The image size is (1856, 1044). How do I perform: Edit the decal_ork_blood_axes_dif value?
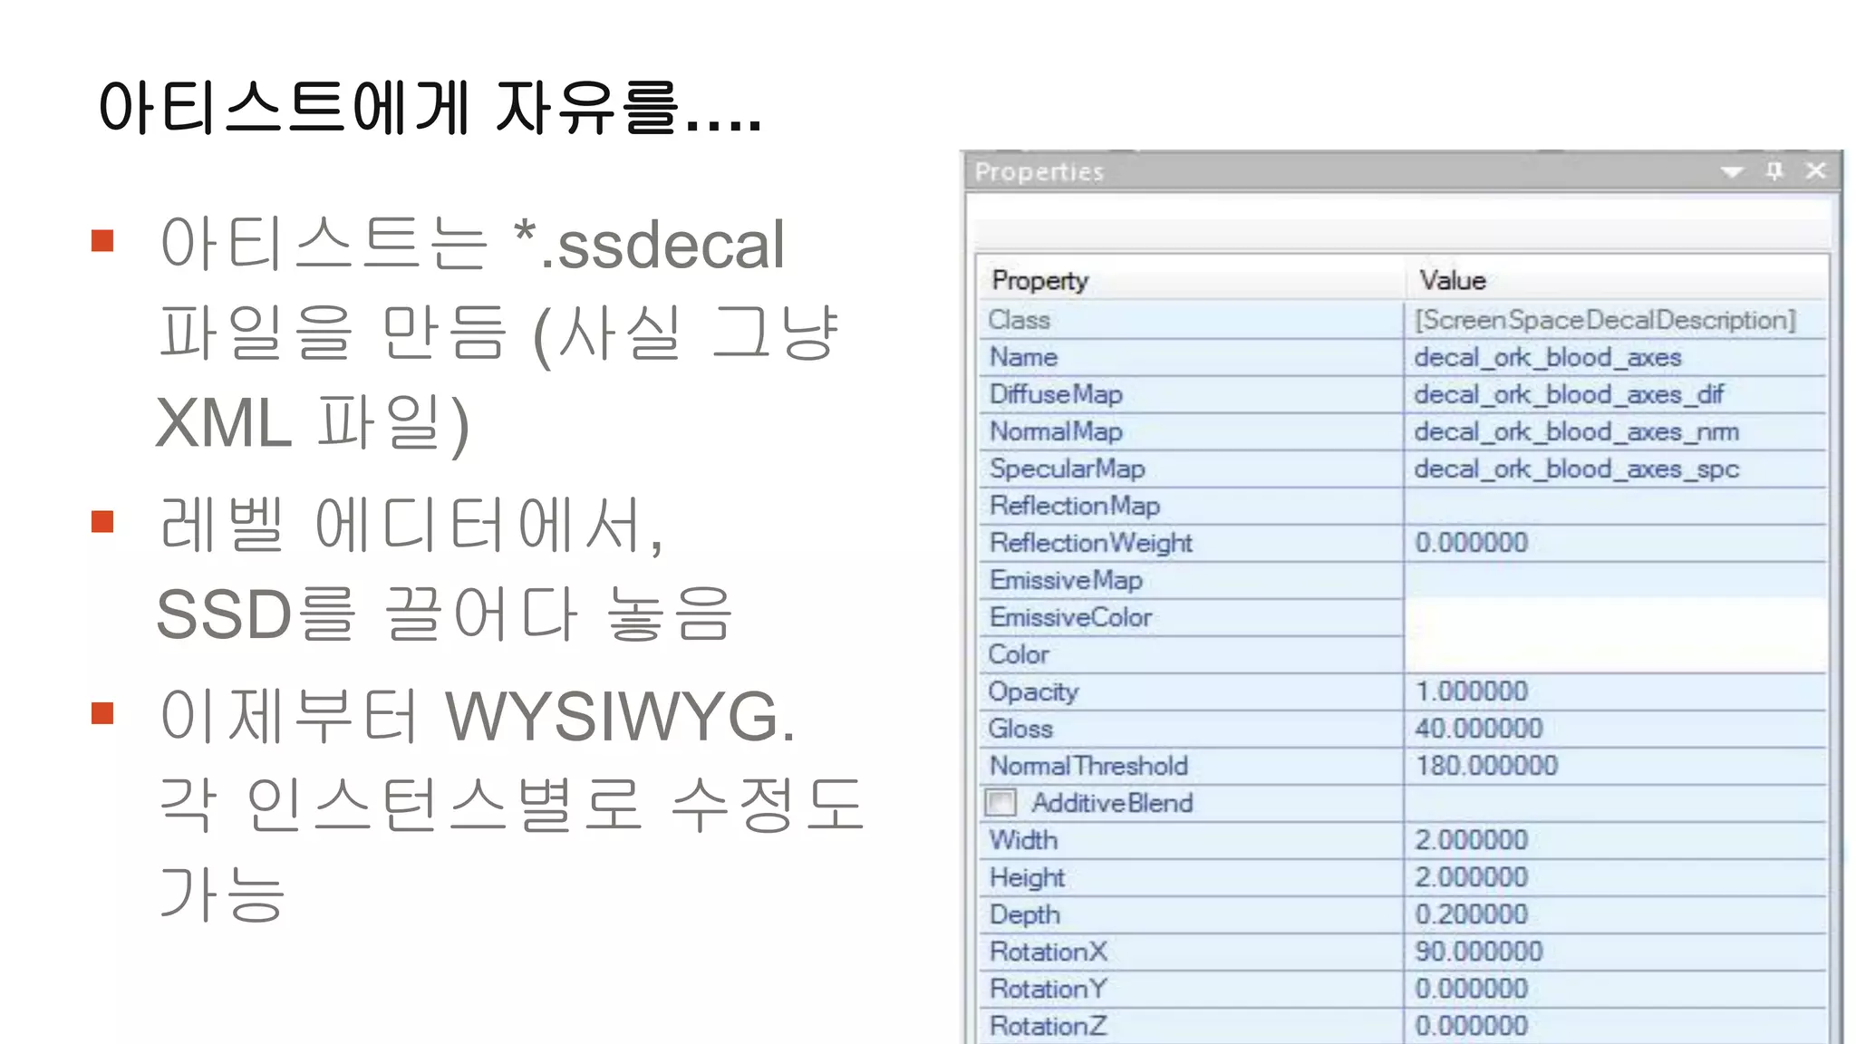coord(1568,395)
